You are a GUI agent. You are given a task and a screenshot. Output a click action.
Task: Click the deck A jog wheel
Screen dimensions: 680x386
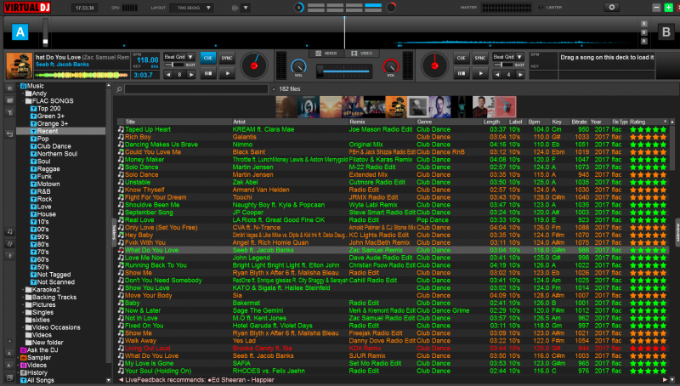coord(254,65)
